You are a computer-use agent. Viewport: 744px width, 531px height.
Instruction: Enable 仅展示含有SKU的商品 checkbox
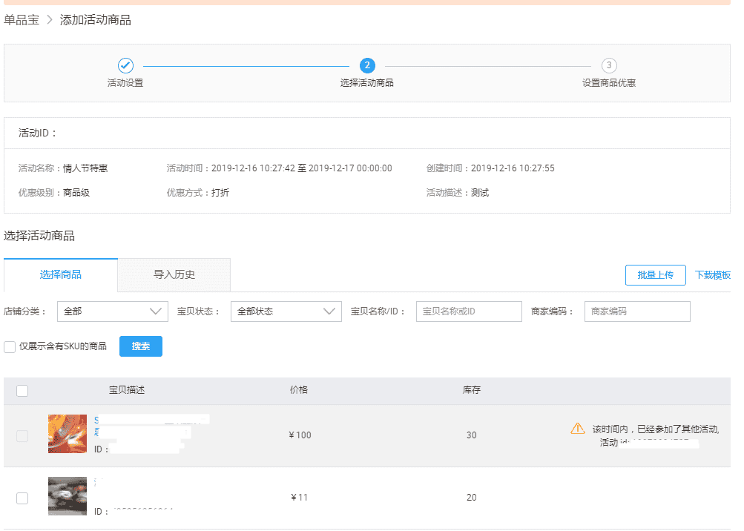pos(10,346)
